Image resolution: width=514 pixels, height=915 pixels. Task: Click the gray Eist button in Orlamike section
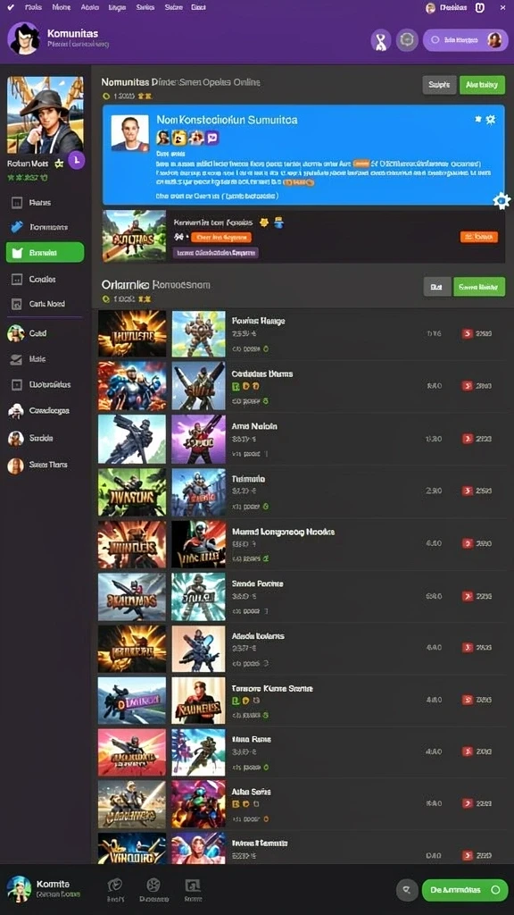click(x=436, y=287)
